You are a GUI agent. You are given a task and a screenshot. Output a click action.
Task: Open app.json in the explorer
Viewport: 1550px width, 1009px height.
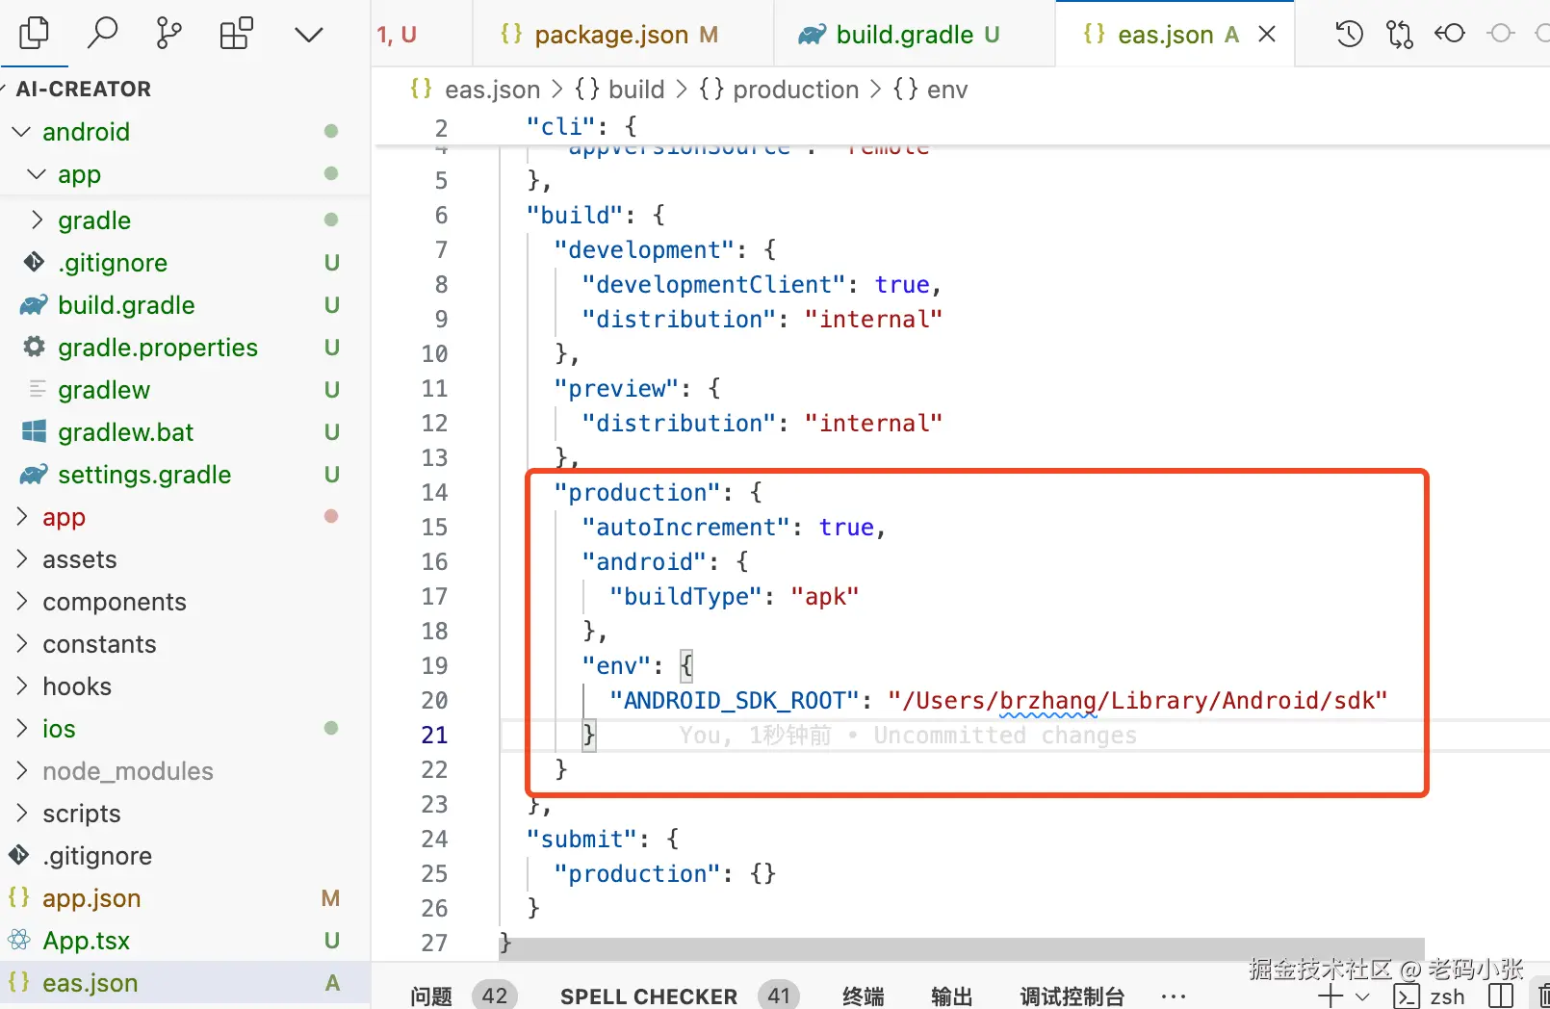click(x=185, y=898)
